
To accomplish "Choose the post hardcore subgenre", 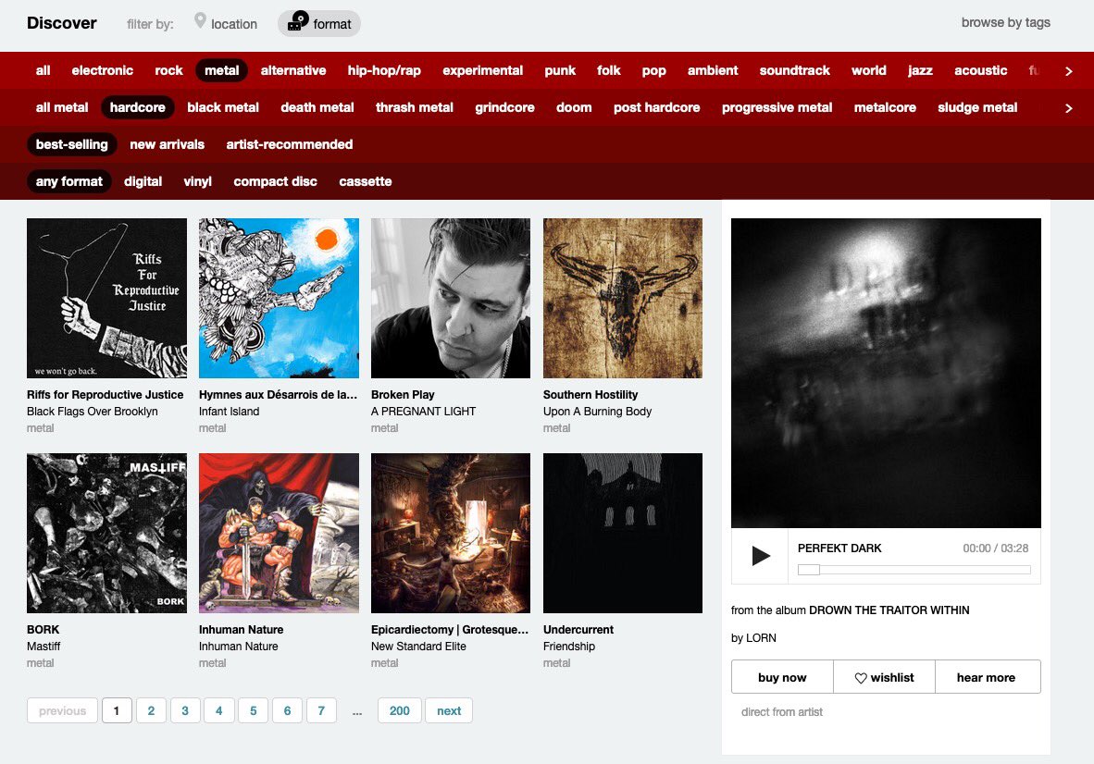I will pos(657,107).
